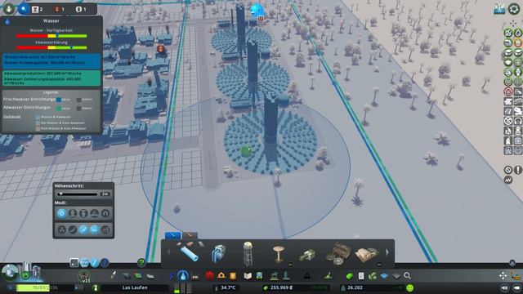Screen dimensions: 523x294
Task: Select the fifth Modi mode button
Action: pyautogui.click(x=105, y=213)
